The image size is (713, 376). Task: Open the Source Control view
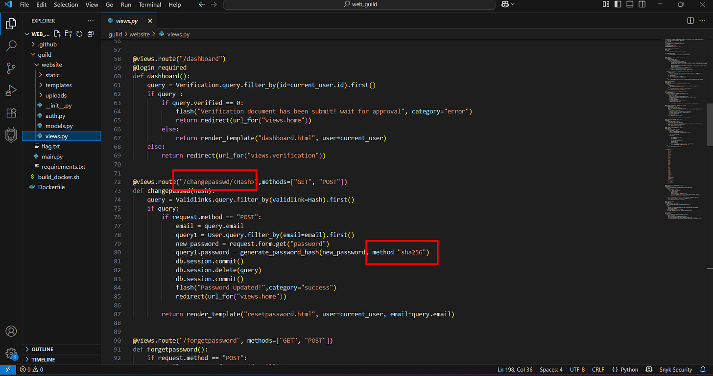(x=11, y=68)
